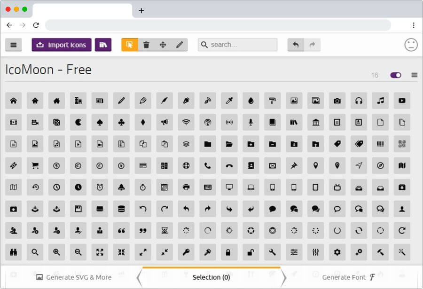
Task: Select the phone handset icon
Action: click(x=208, y=165)
